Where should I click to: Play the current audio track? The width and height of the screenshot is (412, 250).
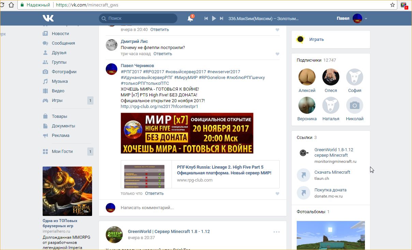pos(214,18)
